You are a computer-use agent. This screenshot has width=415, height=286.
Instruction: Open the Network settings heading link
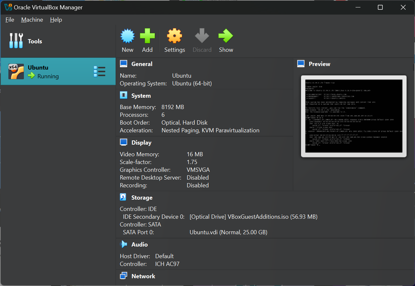143,276
